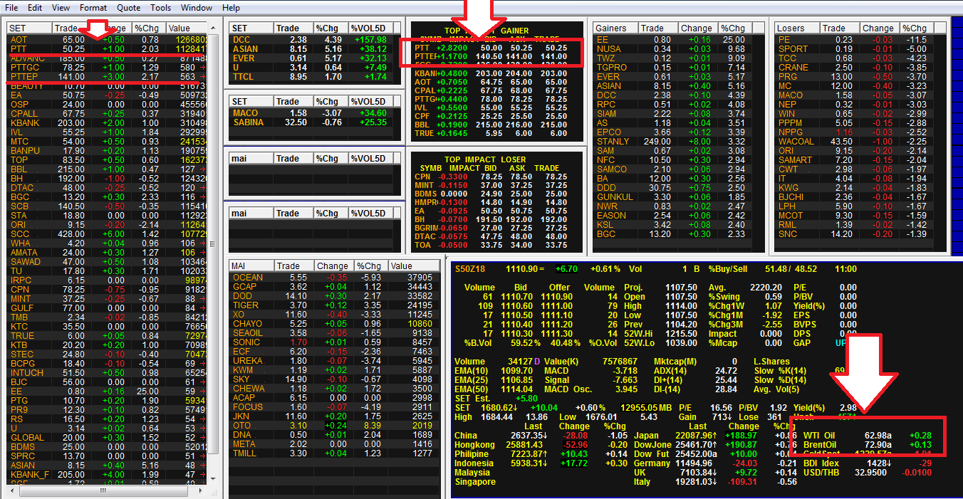Select WACOAL row in Losers panel
The width and height of the screenshot is (963, 499).
862,141
